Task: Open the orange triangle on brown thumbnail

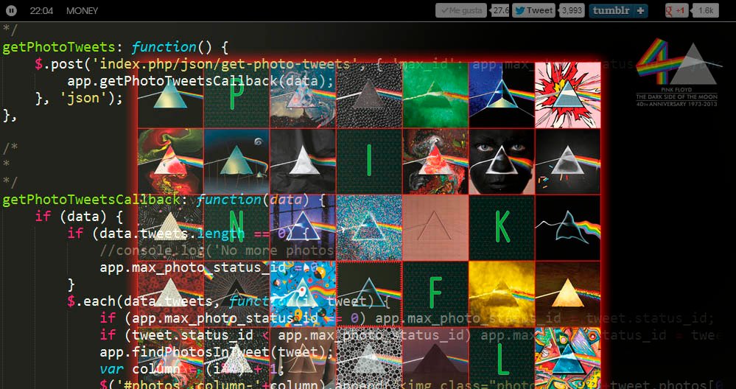Action: 568,294
